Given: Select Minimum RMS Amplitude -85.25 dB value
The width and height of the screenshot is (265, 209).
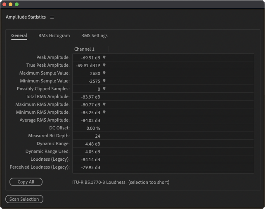Looking at the screenshot, I should (x=90, y=113).
